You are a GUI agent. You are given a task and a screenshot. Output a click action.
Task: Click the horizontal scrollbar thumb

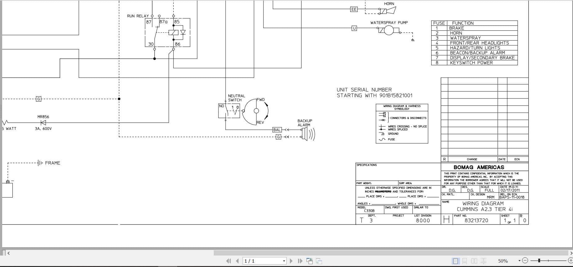[391, 253]
